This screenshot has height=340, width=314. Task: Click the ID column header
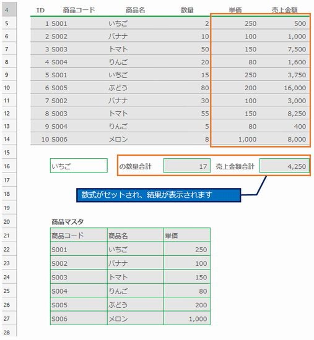(40, 10)
